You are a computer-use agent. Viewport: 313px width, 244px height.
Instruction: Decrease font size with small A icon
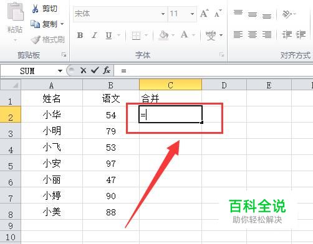[218, 14]
